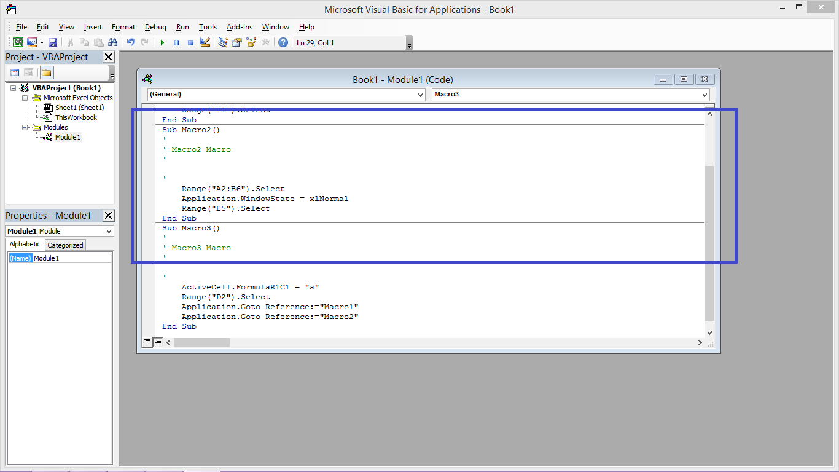Save Book1 using the Save toolbar icon
Viewport: 839px width, 472px height.
(54, 42)
